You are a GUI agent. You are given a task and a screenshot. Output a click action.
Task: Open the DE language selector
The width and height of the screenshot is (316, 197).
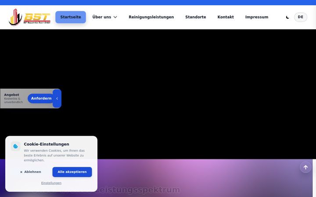301,17
